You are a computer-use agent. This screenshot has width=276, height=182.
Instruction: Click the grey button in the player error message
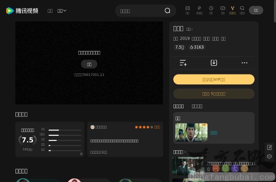(89, 64)
